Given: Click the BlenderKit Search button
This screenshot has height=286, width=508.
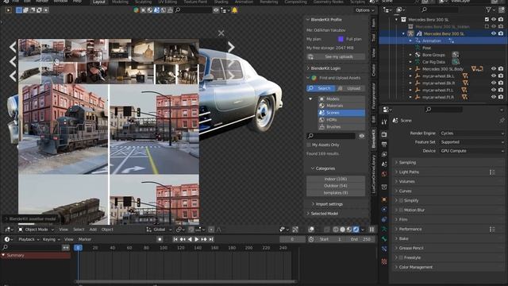Looking at the screenshot, I should [321, 88].
